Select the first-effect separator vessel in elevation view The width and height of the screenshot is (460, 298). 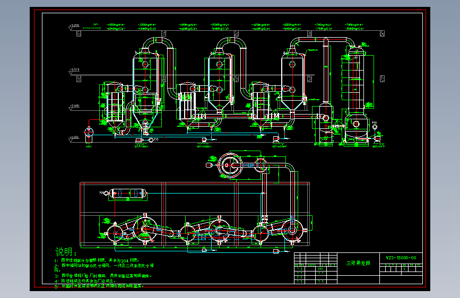point(145,91)
